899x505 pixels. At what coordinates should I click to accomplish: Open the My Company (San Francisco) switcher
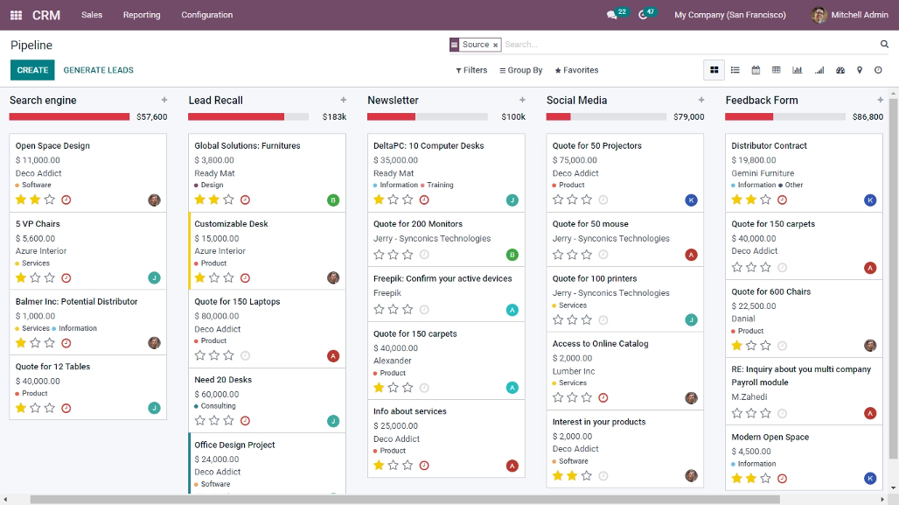coord(730,15)
